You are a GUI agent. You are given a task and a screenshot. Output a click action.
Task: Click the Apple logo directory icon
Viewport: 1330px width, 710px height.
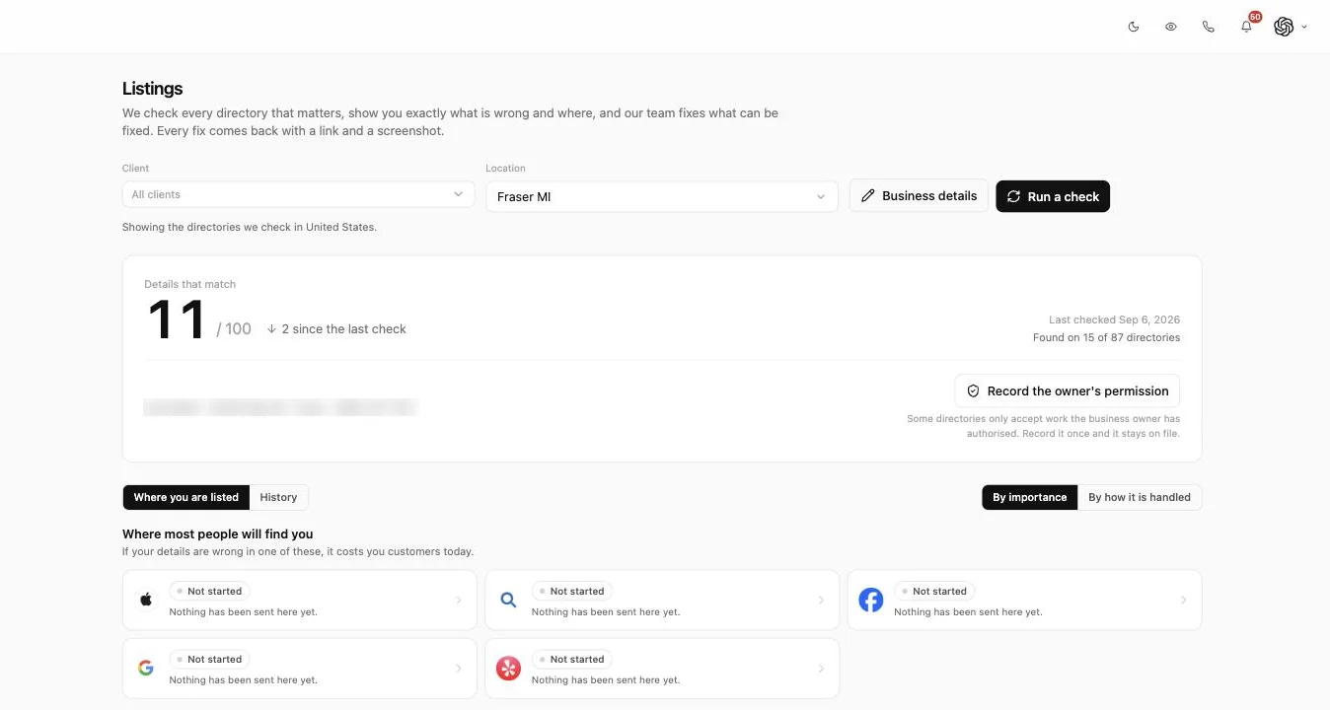(147, 600)
